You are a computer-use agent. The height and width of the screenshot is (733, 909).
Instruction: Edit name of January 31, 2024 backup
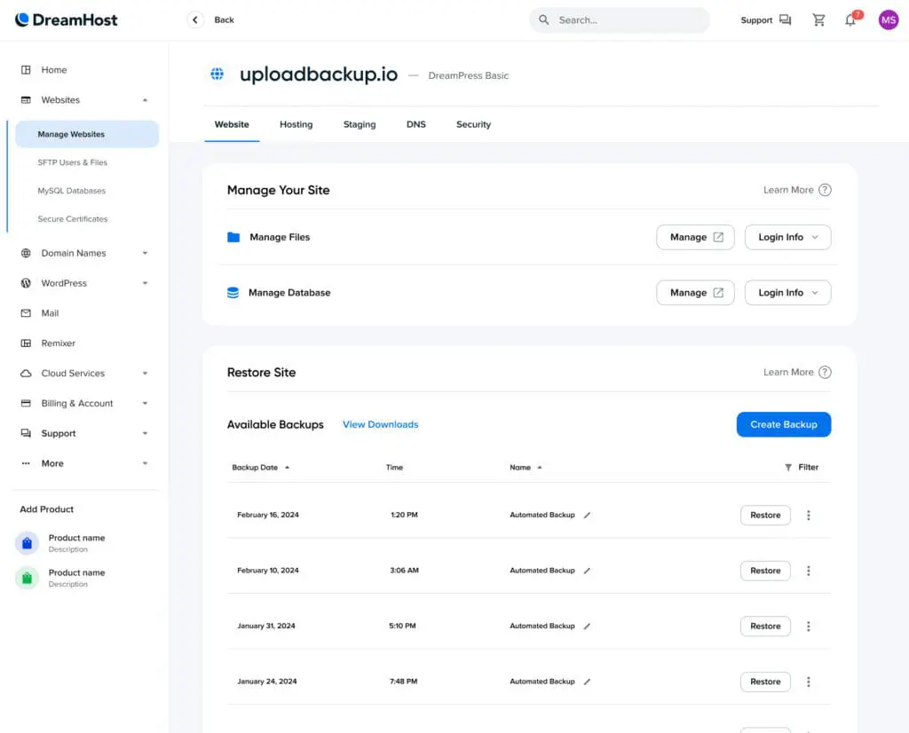click(587, 627)
